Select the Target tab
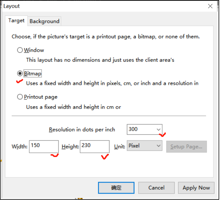This screenshot has width=220, height=200. pos(16,21)
